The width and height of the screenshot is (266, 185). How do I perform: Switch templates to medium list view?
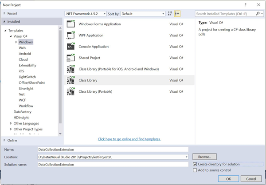point(177,14)
